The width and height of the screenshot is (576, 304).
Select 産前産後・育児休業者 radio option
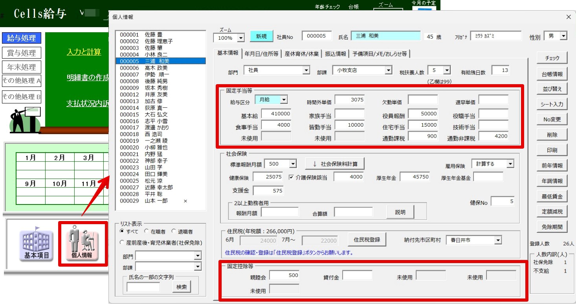[122, 243]
